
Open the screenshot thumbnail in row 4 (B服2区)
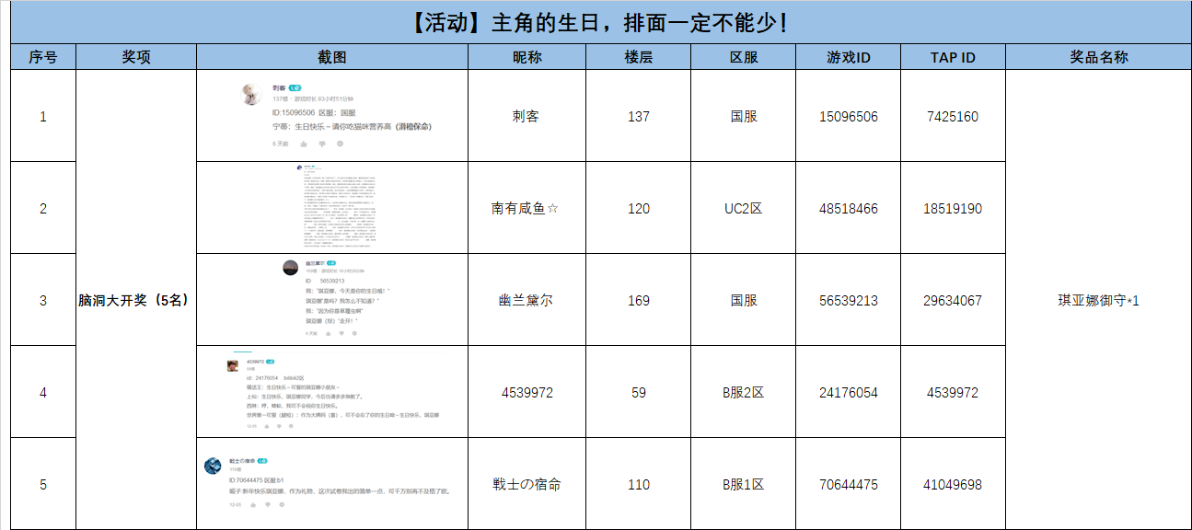coord(333,391)
